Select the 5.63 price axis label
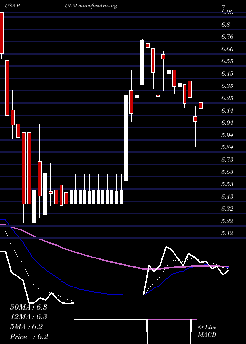This screenshot has width=246, height=344. click(227, 172)
